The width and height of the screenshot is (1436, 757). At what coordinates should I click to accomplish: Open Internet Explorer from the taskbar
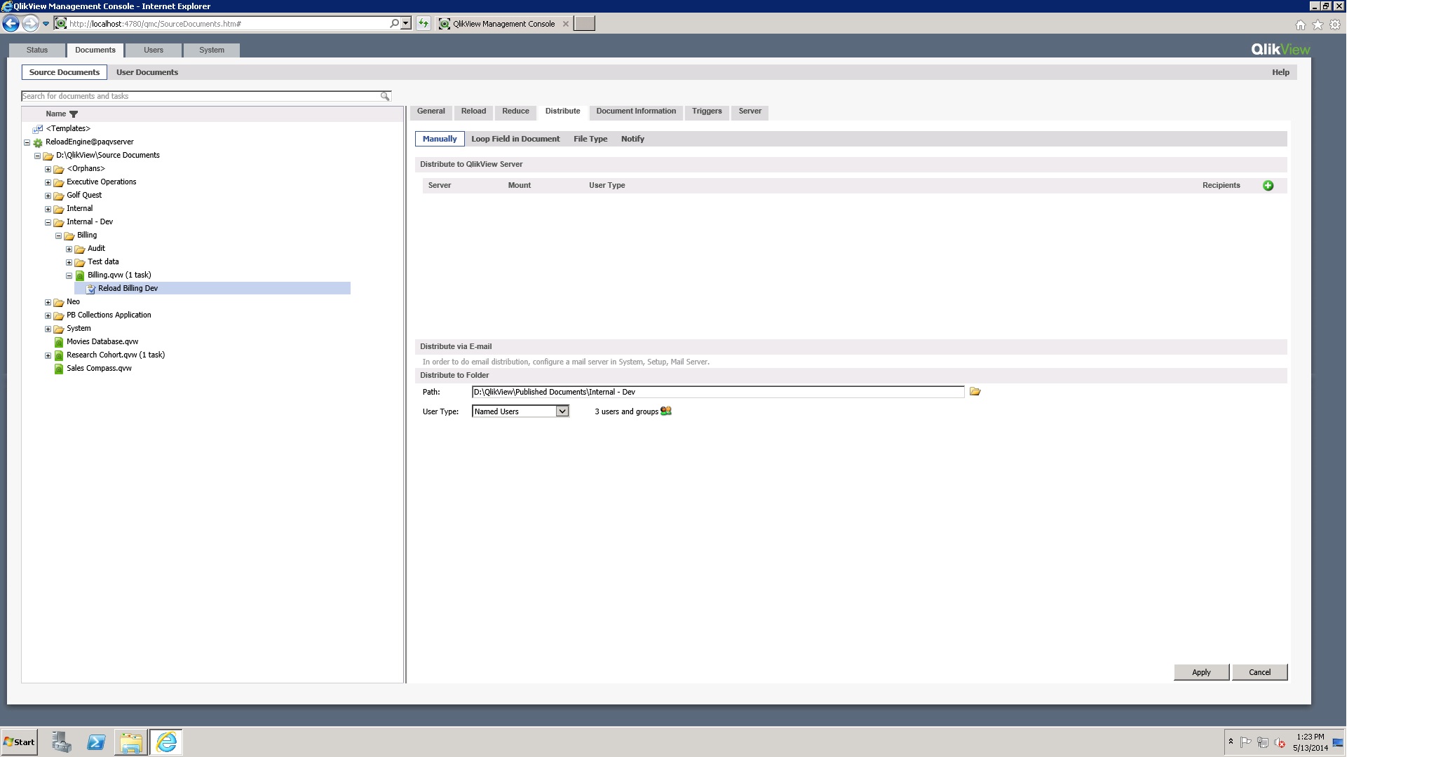tap(166, 742)
